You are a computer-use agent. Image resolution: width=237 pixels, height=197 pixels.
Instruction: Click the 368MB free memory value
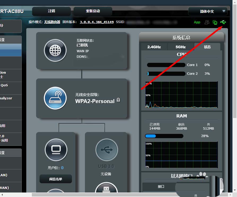click(181, 129)
